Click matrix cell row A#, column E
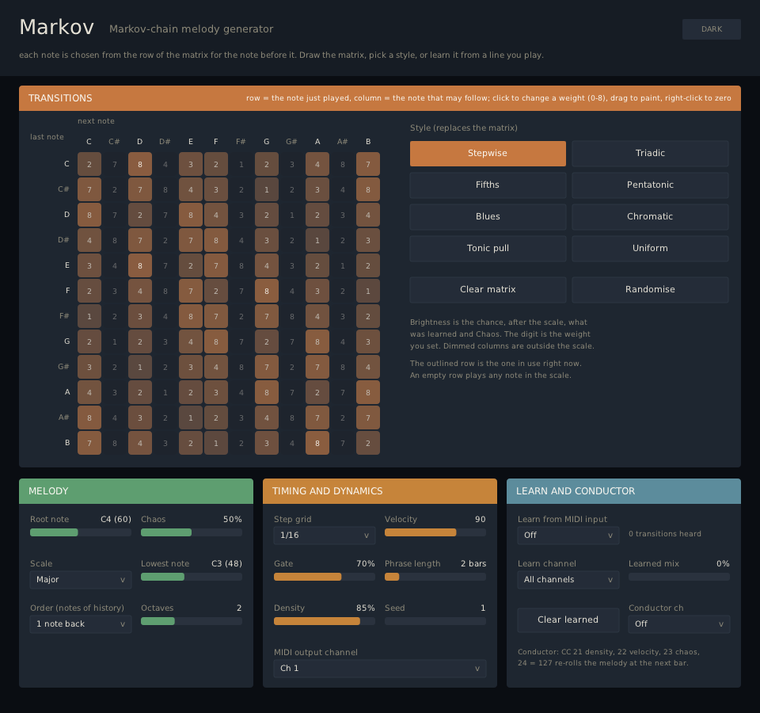 pos(191,418)
